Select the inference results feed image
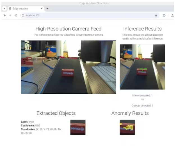 [x=142, y=67]
